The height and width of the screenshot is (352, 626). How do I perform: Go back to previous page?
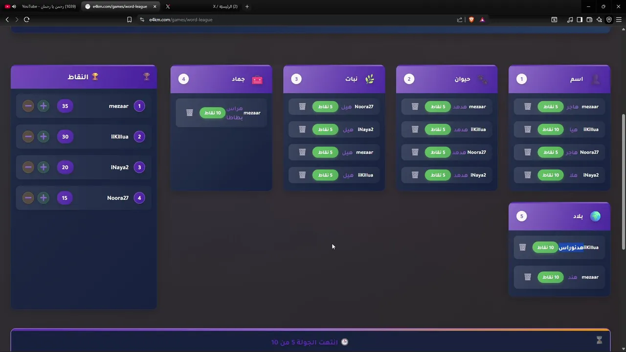pyautogui.click(x=7, y=20)
